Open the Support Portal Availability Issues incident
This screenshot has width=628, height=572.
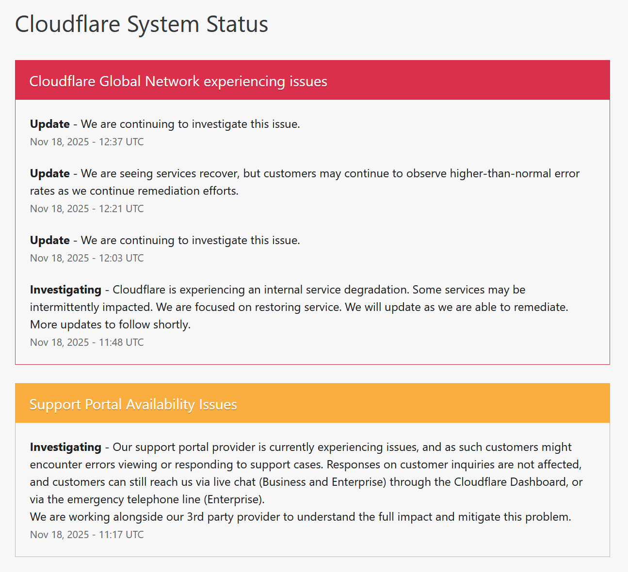point(133,404)
